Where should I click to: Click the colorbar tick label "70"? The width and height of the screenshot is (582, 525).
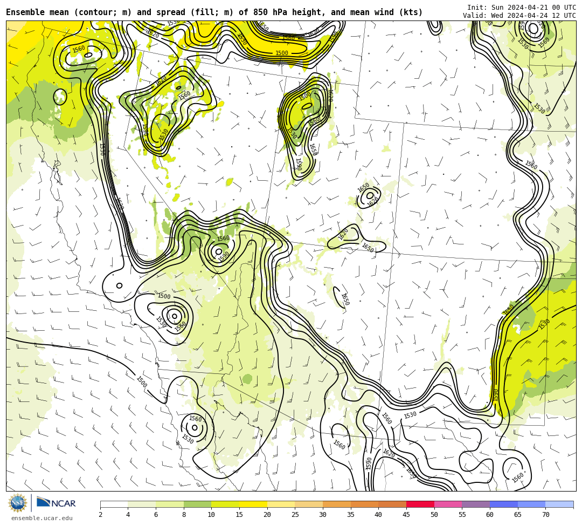click(x=545, y=515)
